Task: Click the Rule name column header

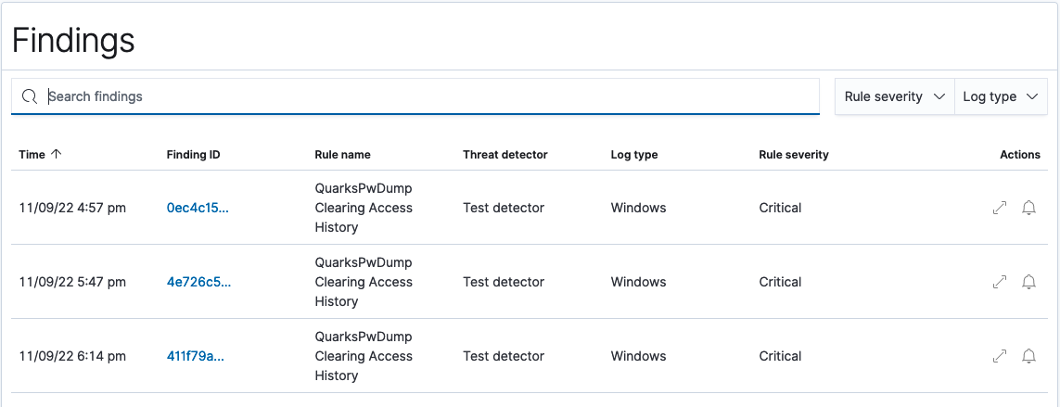Action: [342, 155]
